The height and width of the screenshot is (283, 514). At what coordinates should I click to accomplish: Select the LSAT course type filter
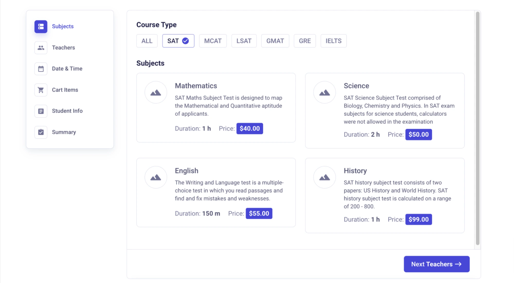(x=244, y=41)
